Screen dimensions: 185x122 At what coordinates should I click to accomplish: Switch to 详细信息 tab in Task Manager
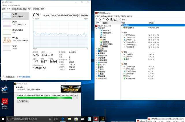(x=36, y=9)
